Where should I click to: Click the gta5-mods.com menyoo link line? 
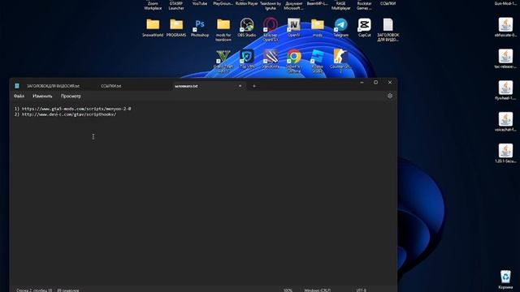72,109
